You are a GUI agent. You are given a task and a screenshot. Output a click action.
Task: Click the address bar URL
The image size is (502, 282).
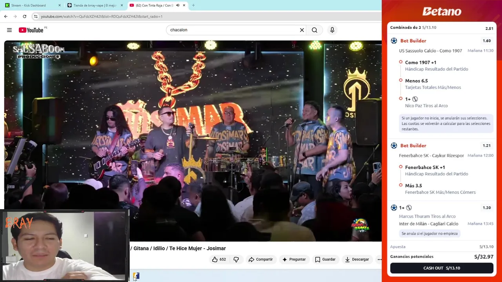coord(102,16)
